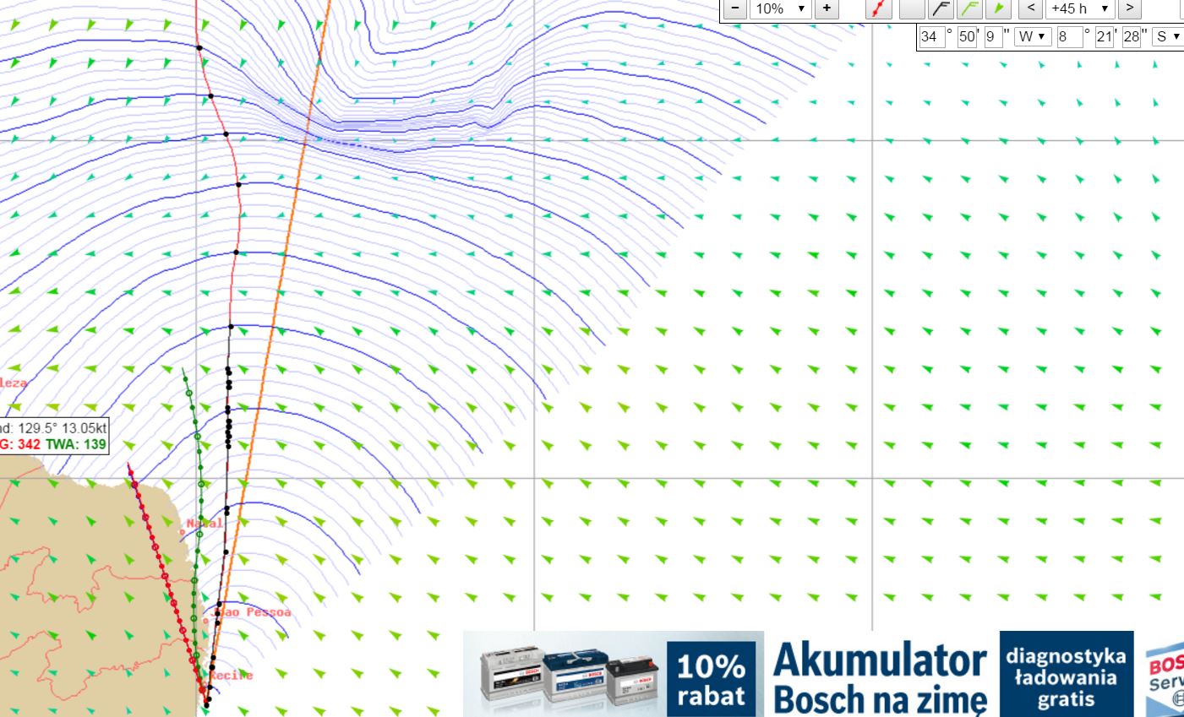Open the W hemisphere dropdown
The height and width of the screenshot is (717, 1184).
coord(1033,36)
